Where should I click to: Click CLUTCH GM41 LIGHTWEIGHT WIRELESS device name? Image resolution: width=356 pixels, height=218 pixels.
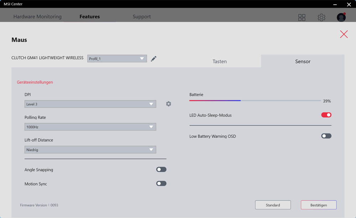(47, 58)
